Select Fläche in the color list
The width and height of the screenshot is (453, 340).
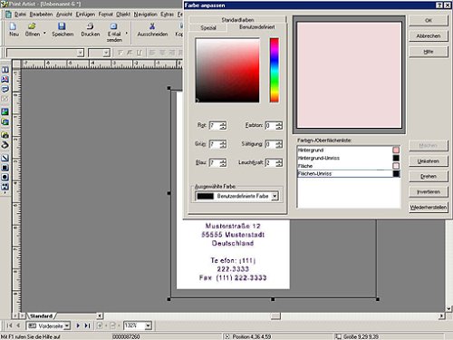[349, 166]
